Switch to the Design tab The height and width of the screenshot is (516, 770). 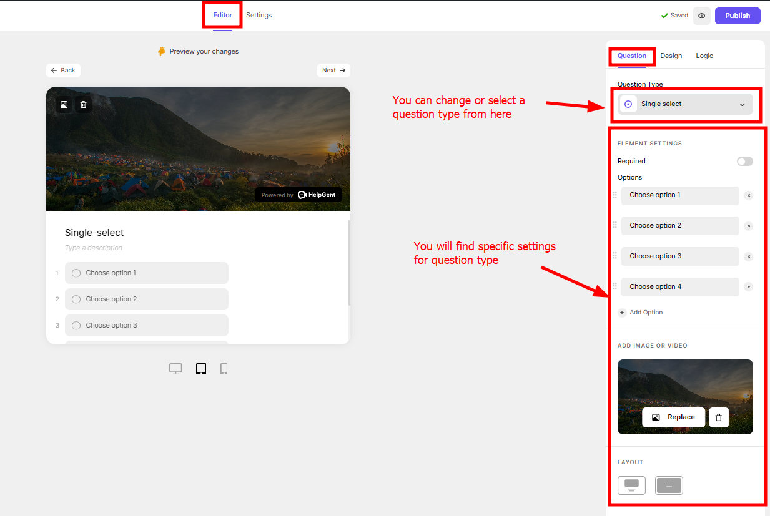tap(671, 56)
